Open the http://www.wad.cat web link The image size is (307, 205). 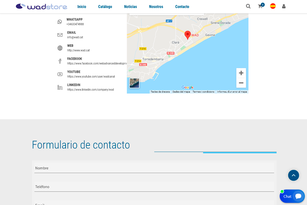point(78,50)
